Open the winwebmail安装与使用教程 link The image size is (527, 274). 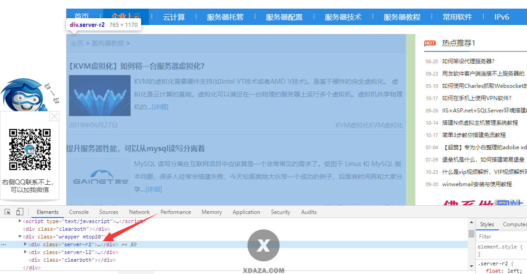[x=477, y=184]
